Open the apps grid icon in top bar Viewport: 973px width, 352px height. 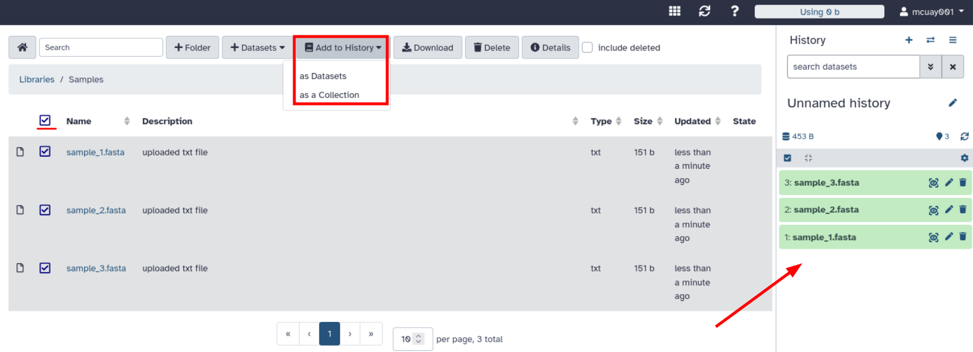tap(675, 12)
